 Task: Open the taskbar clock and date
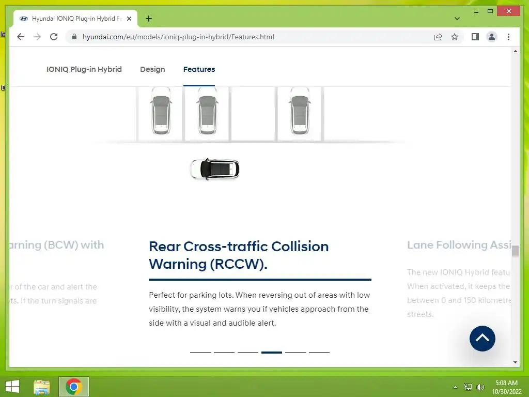point(506,387)
